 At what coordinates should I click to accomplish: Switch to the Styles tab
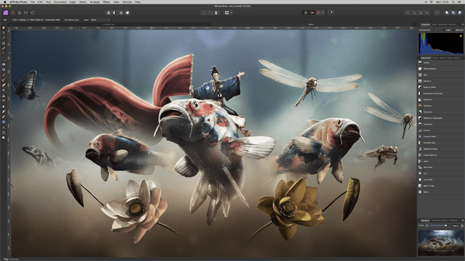450,58
